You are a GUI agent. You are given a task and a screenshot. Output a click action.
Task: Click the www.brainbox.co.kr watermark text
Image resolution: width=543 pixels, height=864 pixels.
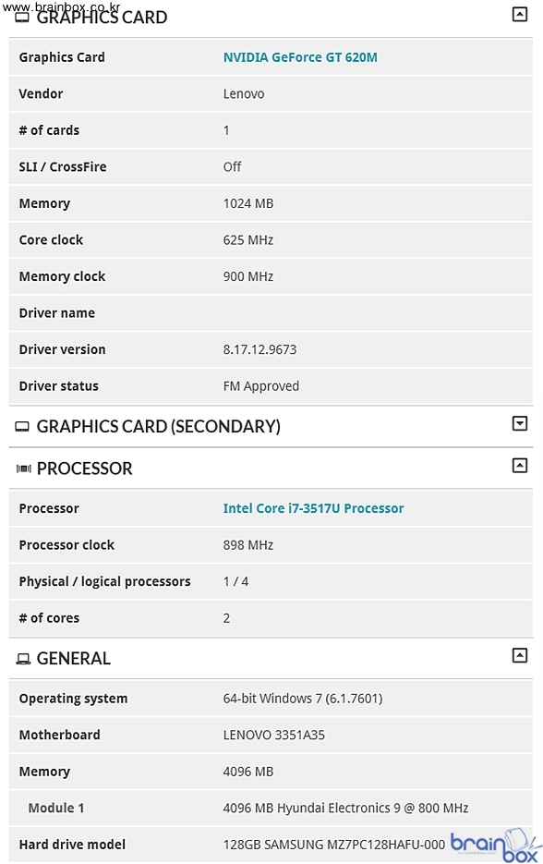61,7
